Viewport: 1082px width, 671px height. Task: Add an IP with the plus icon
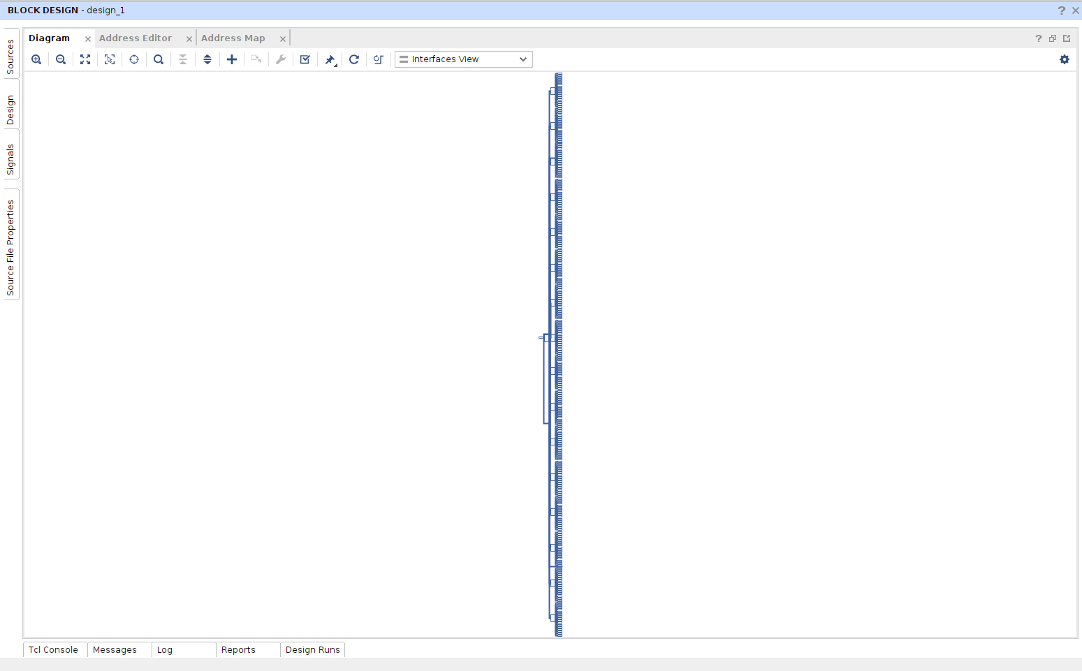[232, 59]
